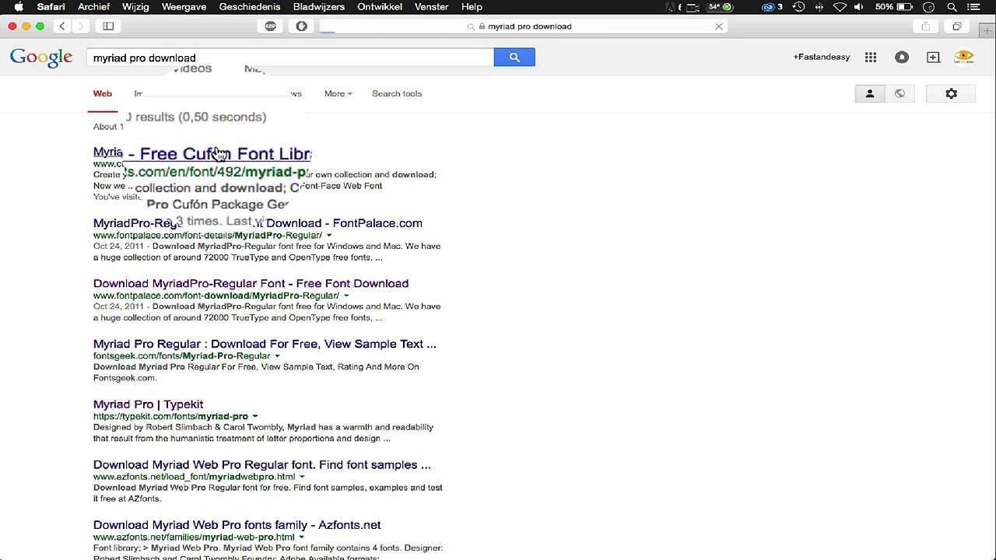Open the Weergave menu
The image size is (996, 560).
coord(184,7)
